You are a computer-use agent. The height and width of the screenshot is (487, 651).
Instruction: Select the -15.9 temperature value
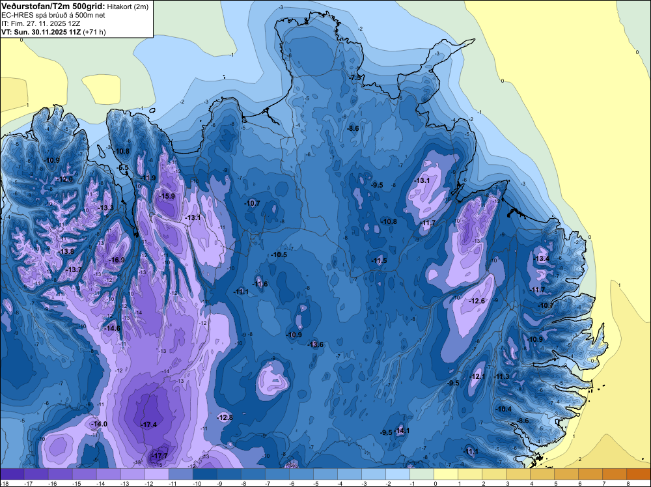tap(167, 196)
